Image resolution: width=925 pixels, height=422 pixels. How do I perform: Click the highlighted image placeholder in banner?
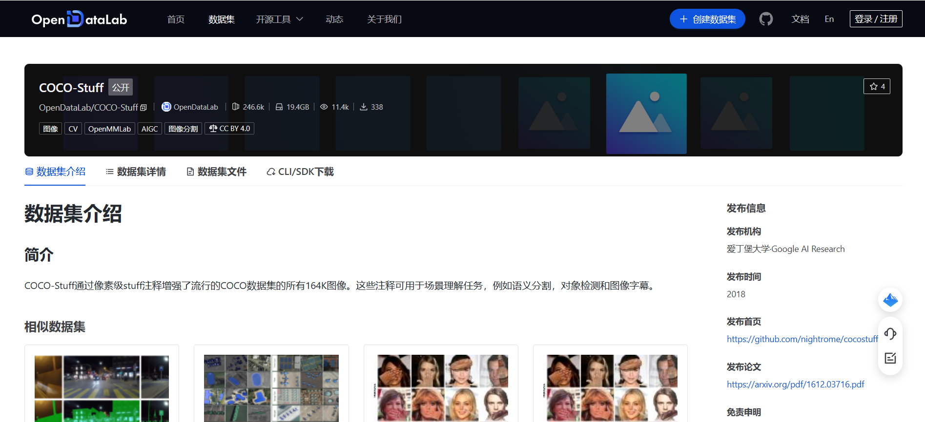(x=646, y=114)
